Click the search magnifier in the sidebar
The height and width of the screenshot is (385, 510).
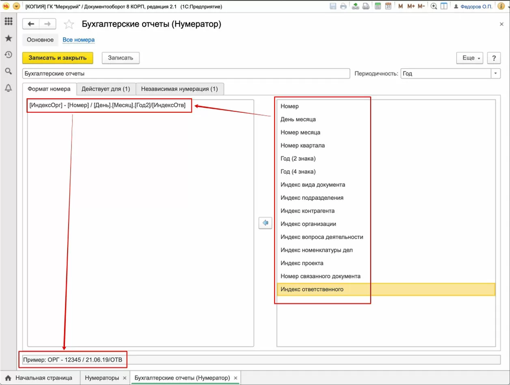(8, 71)
